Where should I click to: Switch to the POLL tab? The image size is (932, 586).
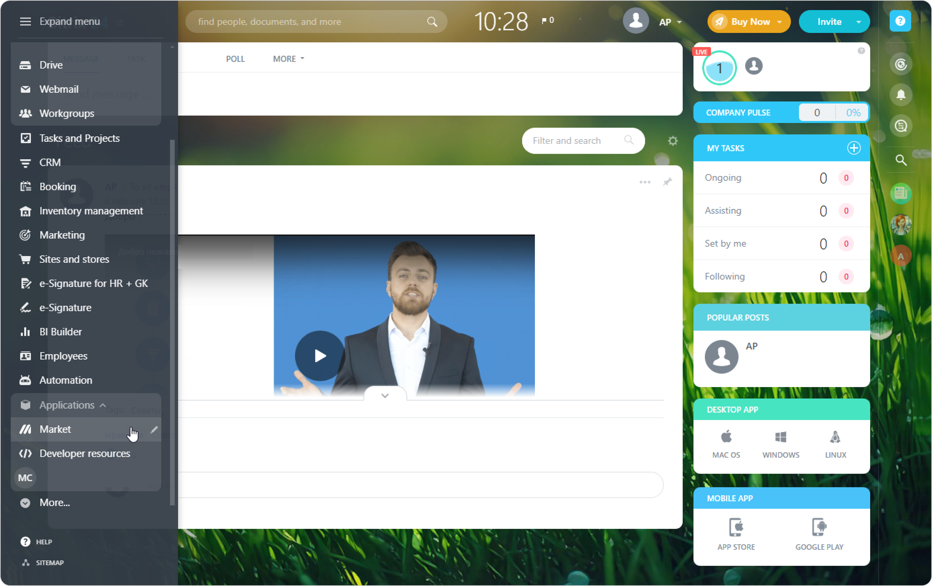(235, 59)
